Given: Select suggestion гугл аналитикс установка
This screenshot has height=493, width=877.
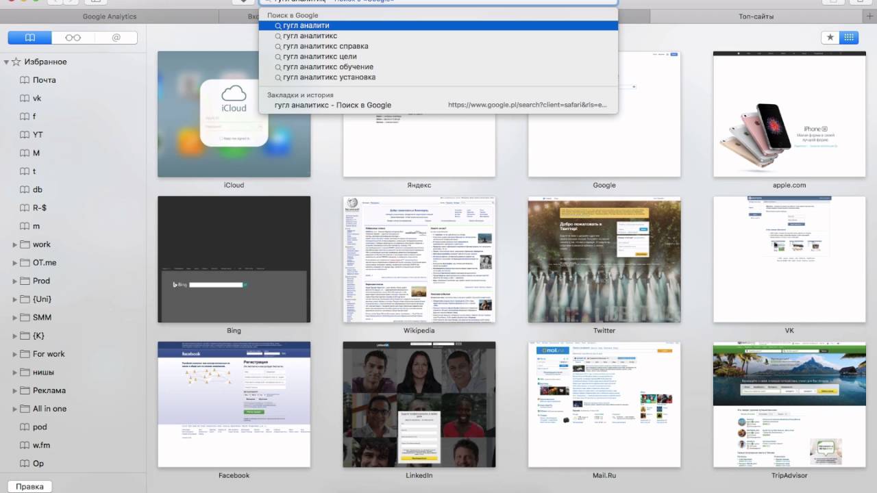Looking at the screenshot, I should 438,77.
